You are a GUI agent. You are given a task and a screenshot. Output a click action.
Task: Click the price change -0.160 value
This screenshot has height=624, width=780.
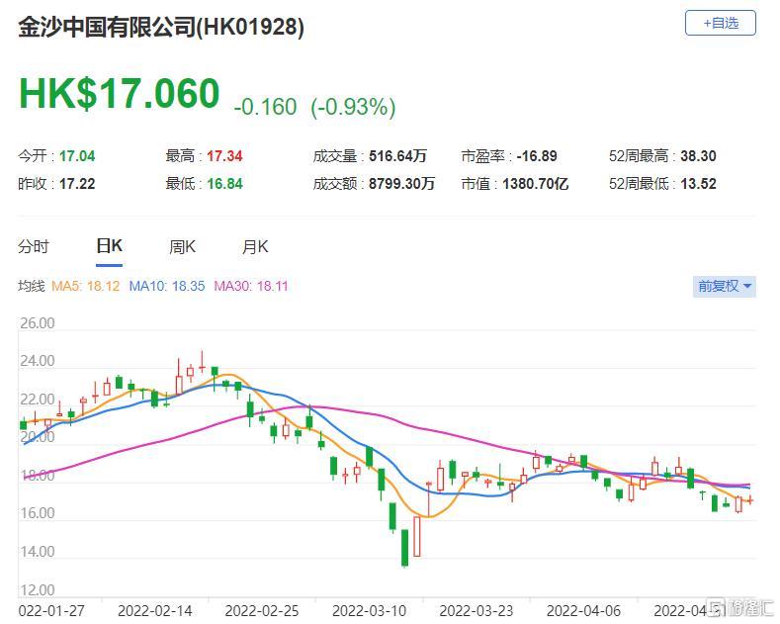coord(265,107)
